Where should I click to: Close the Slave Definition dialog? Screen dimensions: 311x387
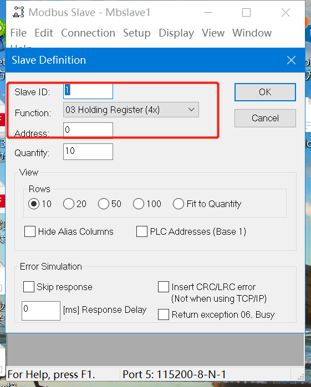pos(291,60)
